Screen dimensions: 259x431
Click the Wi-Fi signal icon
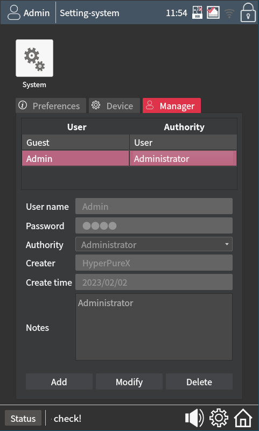229,13
